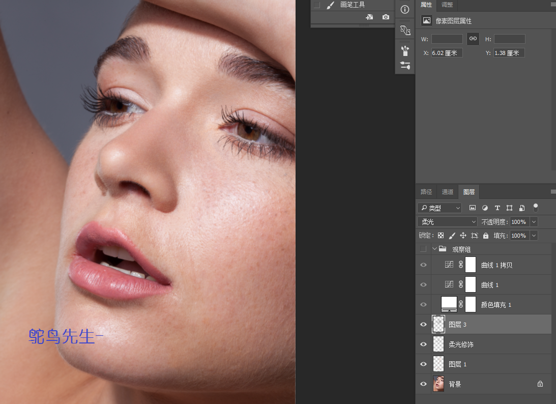
Task: Toggle the layer filter on/off switch
Action: click(x=535, y=208)
